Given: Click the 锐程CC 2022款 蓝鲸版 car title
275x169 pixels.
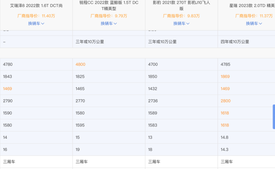Looking at the screenshot, I should click(109, 5).
